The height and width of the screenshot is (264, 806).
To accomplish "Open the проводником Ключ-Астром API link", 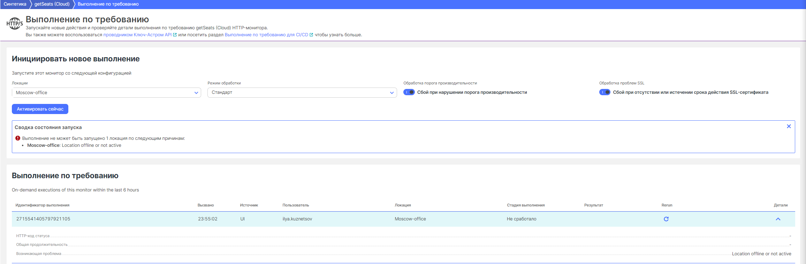I will coord(137,35).
